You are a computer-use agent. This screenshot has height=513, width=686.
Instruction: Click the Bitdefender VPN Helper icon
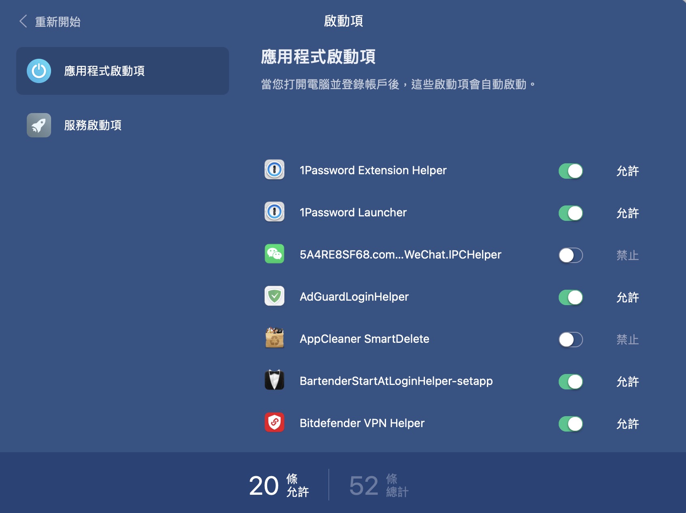click(274, 423)
